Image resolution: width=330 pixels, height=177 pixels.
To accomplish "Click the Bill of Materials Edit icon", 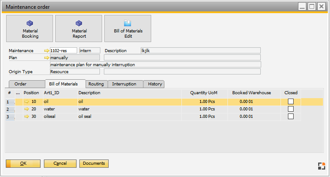I will point(128,23).
